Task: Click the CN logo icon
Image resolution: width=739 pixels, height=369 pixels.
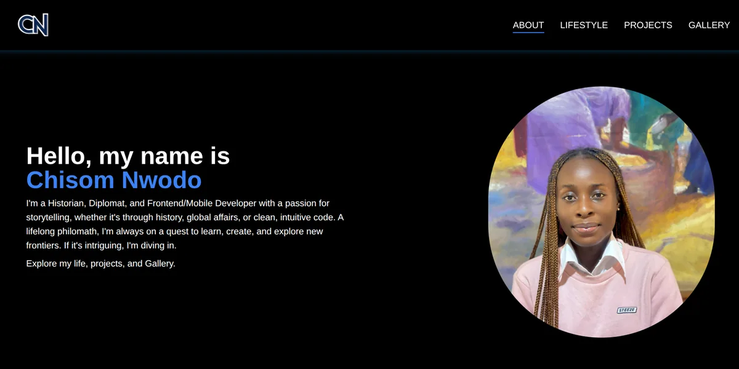Action: point(33,25)
